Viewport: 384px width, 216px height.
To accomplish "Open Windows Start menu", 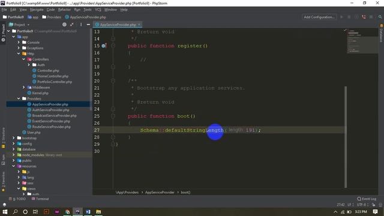I will pyautogui.click(x=5, y=212).
